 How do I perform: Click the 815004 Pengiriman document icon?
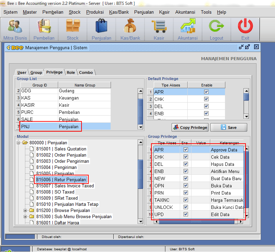pyautogui.click(x=32, y=167)
